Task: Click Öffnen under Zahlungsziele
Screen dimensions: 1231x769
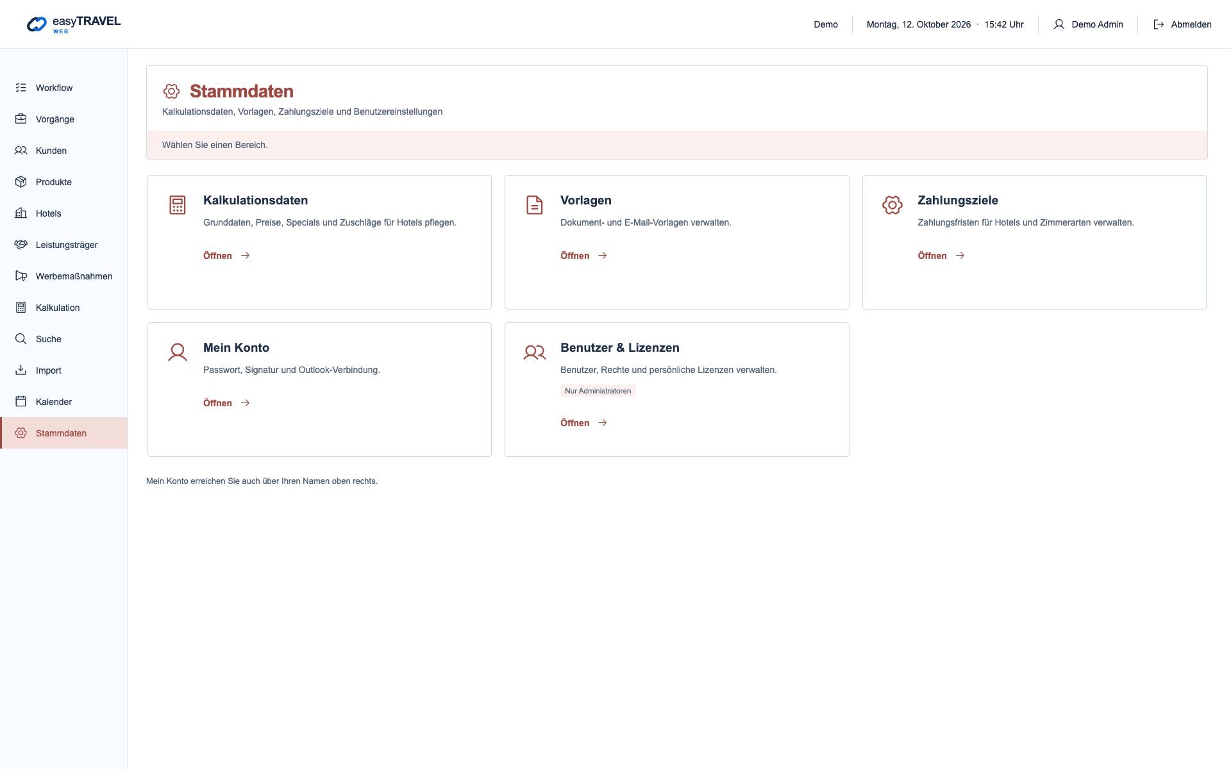Action: [941, 256]
